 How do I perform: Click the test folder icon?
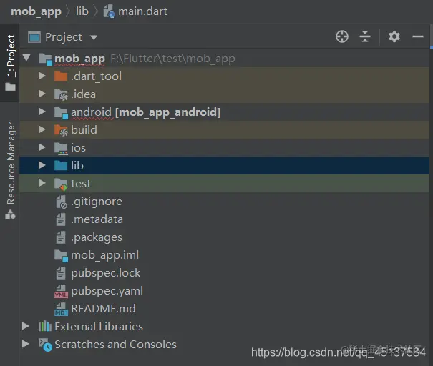[x=61, y=184]
